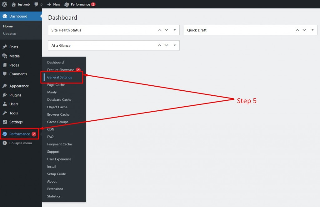Go to Updates under Dashboard
320x207 pixels.
tap(9, 34)
